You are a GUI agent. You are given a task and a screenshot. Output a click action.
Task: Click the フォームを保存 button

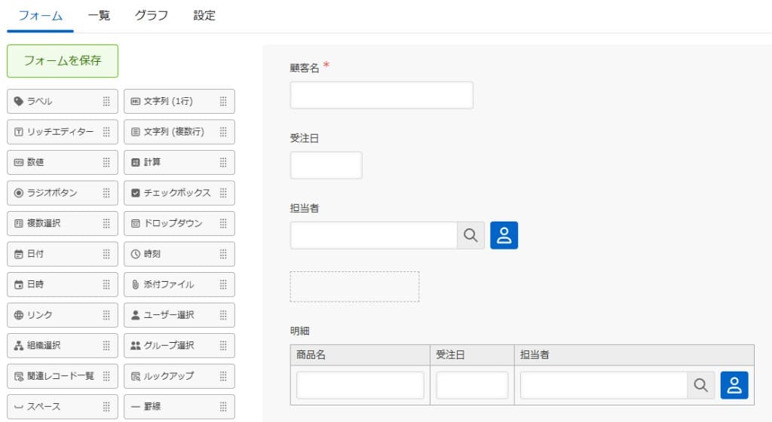pos(63,61)
